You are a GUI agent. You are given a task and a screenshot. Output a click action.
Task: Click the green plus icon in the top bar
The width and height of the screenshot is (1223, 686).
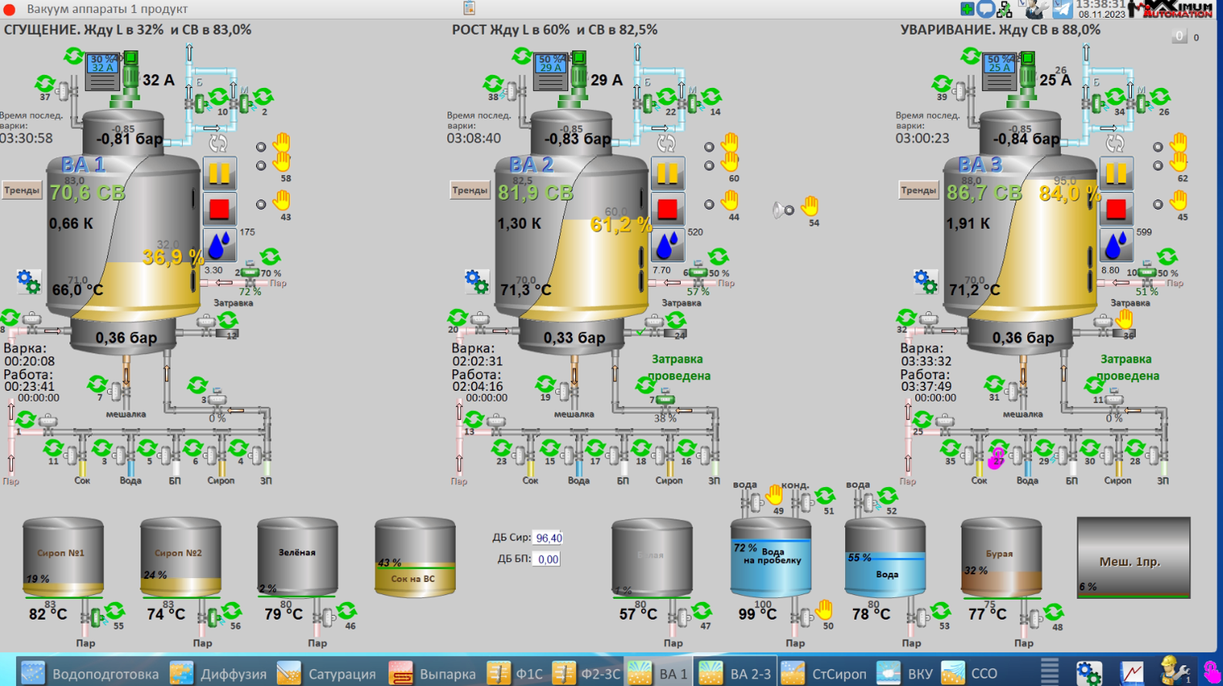(x=967, y=8)
